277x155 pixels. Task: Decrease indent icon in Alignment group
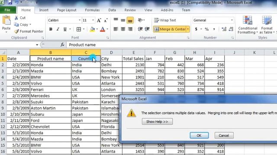(x=140, y=29)
